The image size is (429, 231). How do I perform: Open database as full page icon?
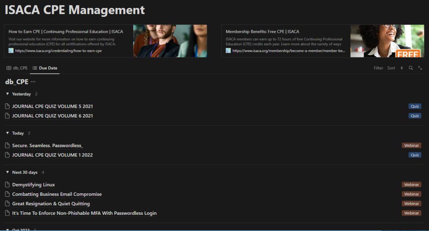[420, 68]
